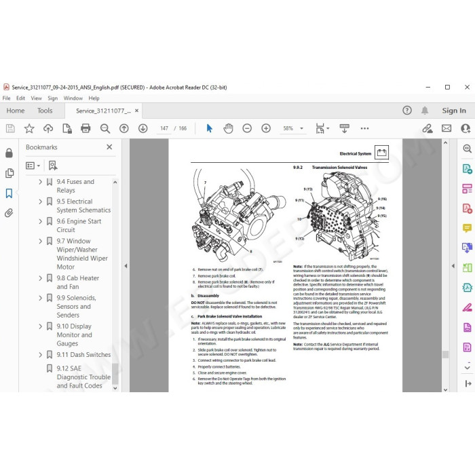475x475 pixels.
Task: Open notifications bell
Action: pos(425,110)
